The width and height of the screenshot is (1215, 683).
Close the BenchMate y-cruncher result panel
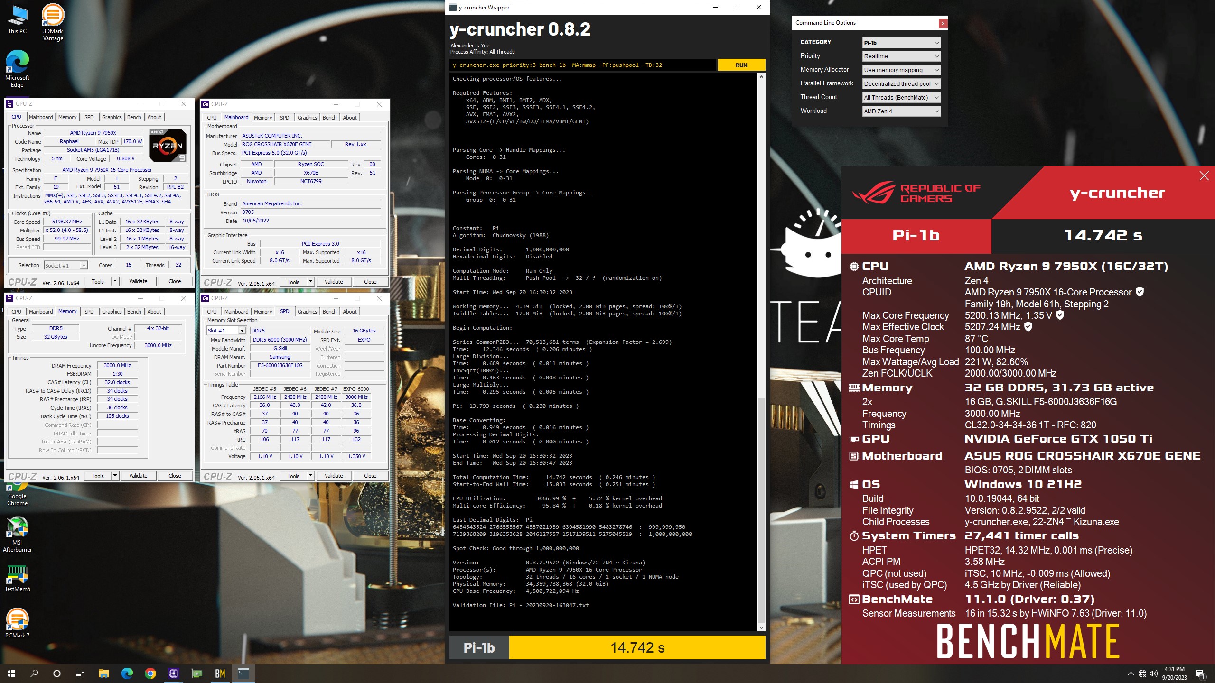[1204, 176]
